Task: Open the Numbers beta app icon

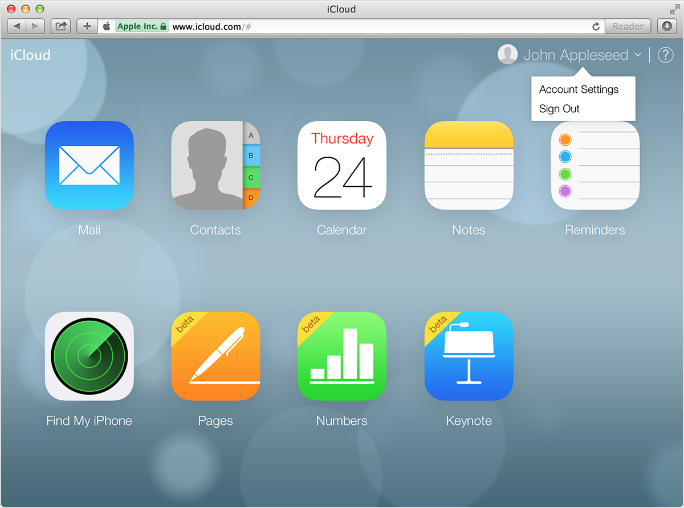Action: click(342, 356)
